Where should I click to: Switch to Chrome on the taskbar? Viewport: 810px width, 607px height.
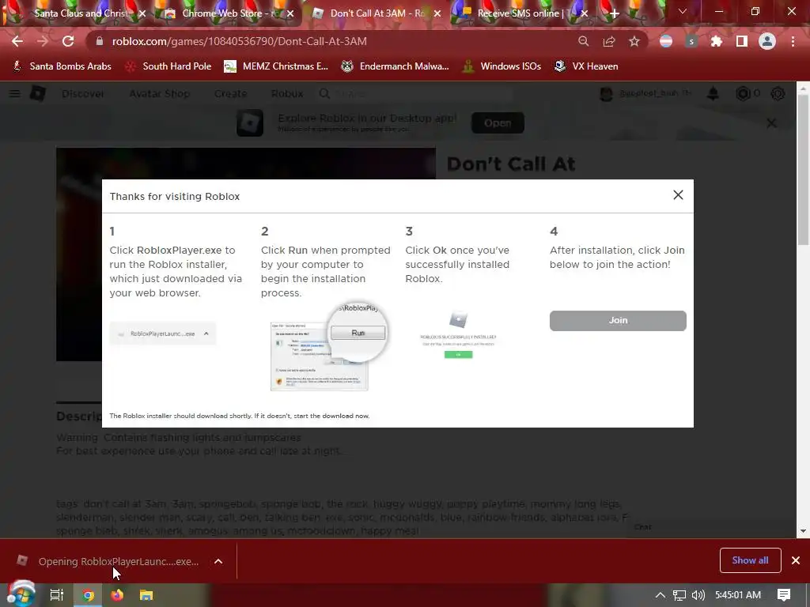[88, 595]
